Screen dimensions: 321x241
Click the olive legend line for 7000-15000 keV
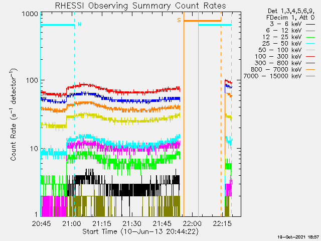310,77
